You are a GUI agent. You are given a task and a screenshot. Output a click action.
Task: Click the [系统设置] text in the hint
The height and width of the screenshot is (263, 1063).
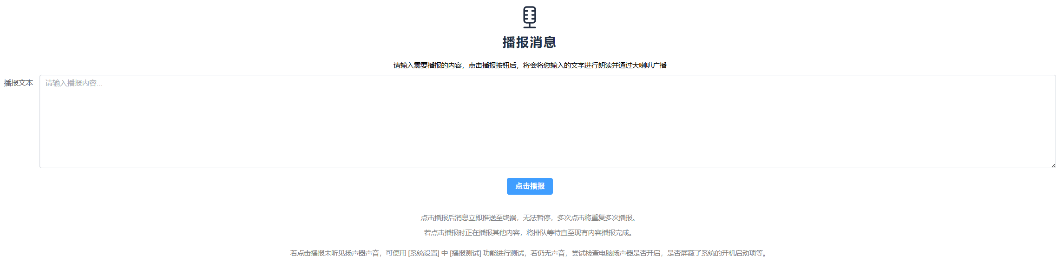[x=423, y=253]
